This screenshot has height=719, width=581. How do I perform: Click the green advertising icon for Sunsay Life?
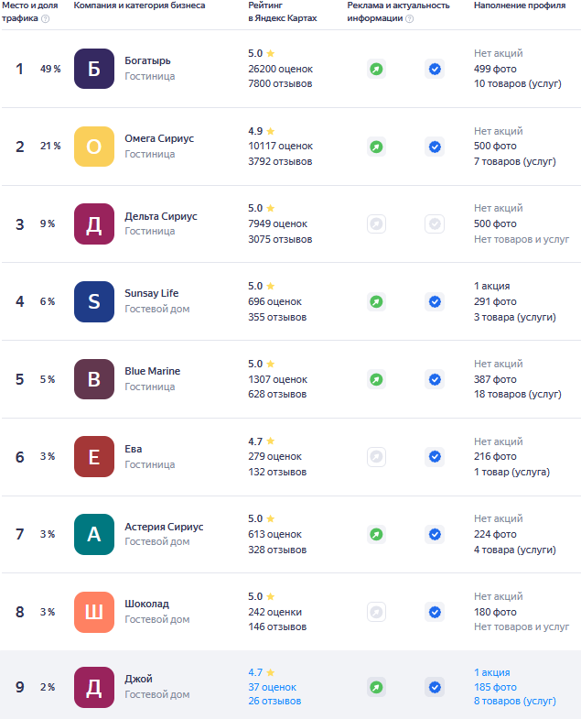[376, 301]
